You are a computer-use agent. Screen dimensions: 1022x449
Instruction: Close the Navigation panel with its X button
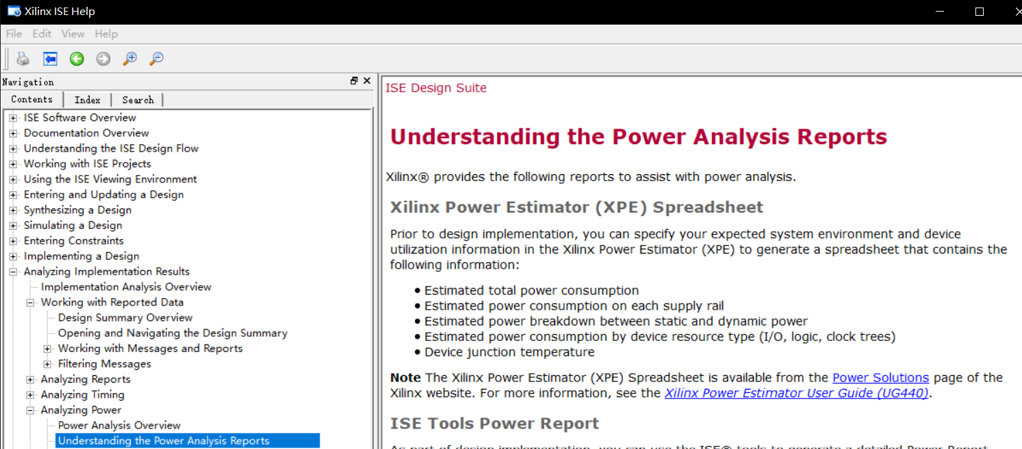tap(366, 81)
